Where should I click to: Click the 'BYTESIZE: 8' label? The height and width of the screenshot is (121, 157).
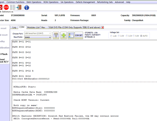90,37
